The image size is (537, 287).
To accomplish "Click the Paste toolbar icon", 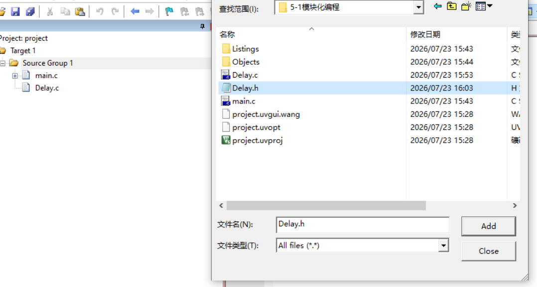I will (x=80, y=11).
